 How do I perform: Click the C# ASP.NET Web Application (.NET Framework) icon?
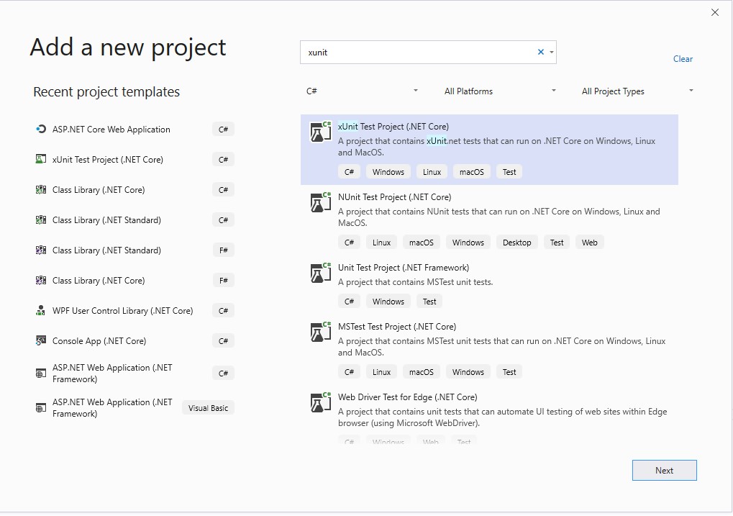pyautogui.click(x=41, y=374)
